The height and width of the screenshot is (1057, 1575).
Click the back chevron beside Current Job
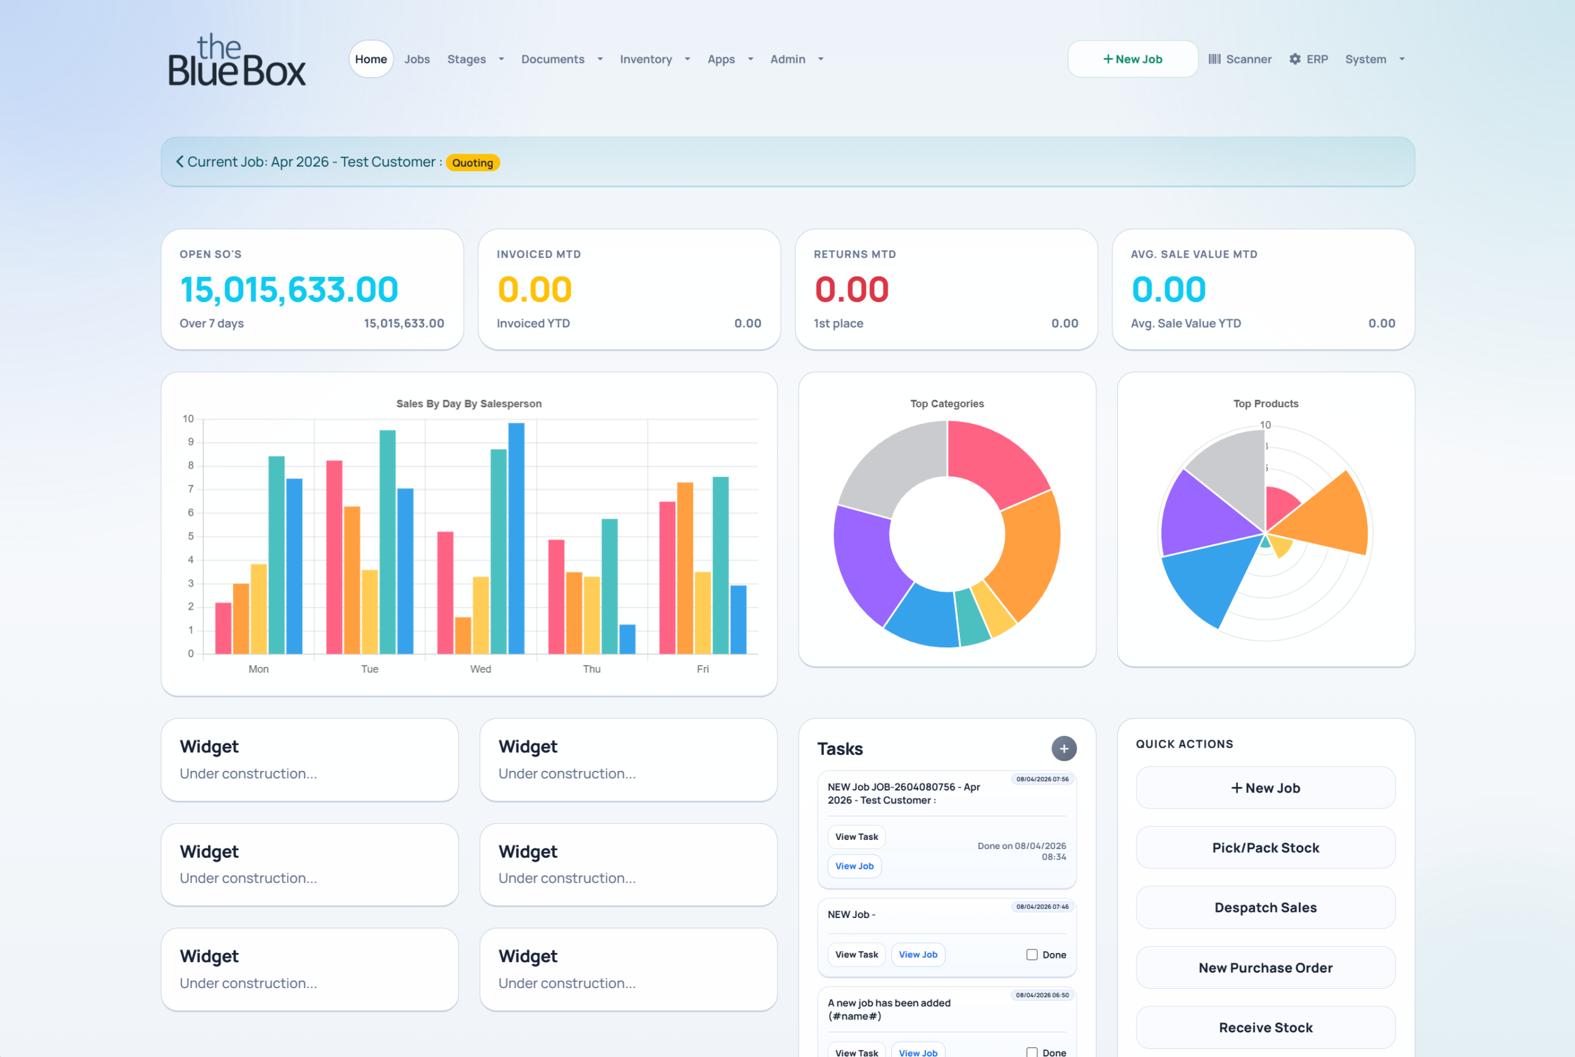point(180,162)
